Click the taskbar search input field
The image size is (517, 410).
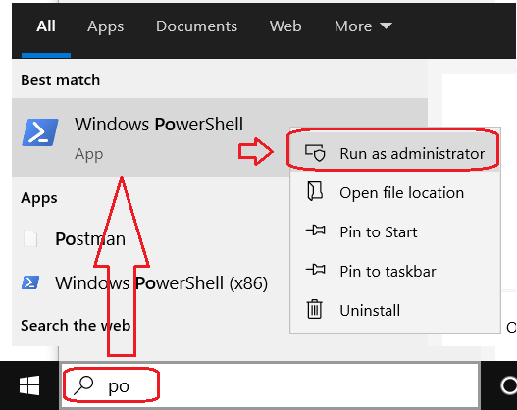270,385
